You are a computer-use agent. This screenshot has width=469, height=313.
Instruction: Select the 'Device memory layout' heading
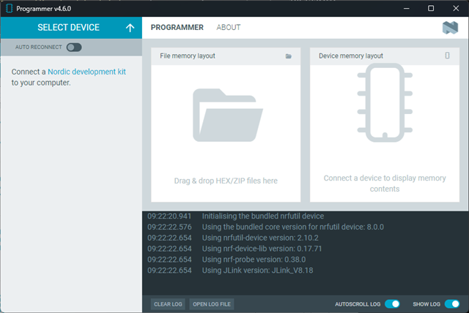351,56
